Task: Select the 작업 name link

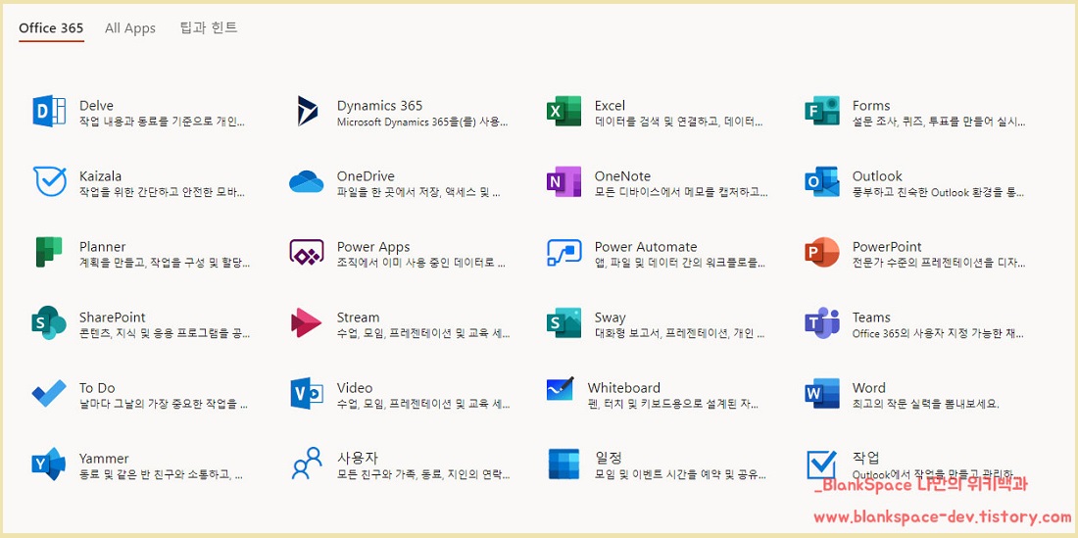Action: pos(866,458)
